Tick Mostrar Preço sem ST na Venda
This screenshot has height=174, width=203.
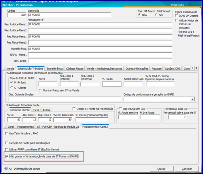click(x=40, y=90)
